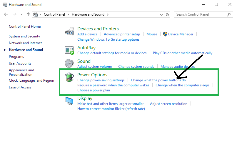
Task: Select Hardware and Sound in sidebar
Action: 26,50
